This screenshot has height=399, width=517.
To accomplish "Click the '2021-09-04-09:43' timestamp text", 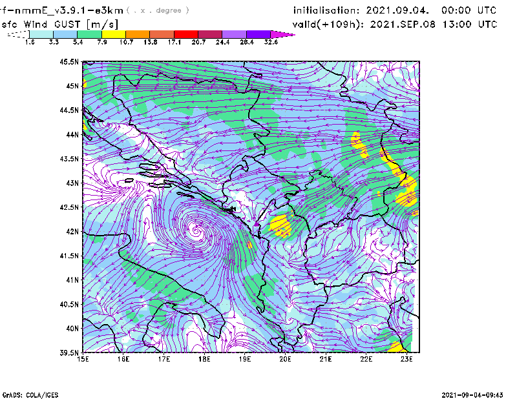I will (472, 395).
